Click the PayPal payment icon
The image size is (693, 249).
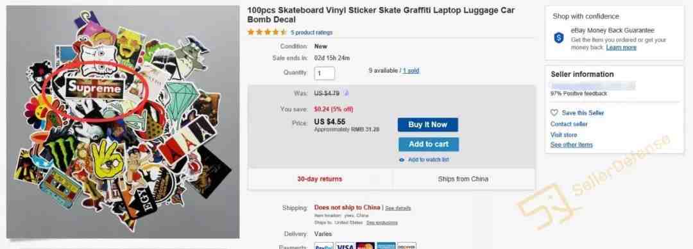pos(323,246)
